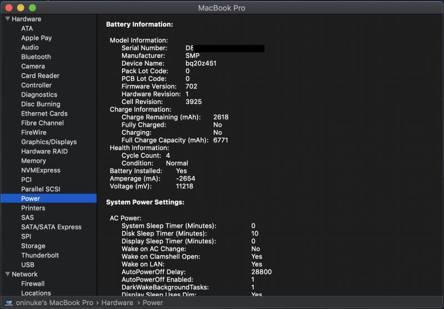Click oninuke's MacBook Pro in path bar
The height and width of the screenshot is (309, 444).
click(54, 303)
